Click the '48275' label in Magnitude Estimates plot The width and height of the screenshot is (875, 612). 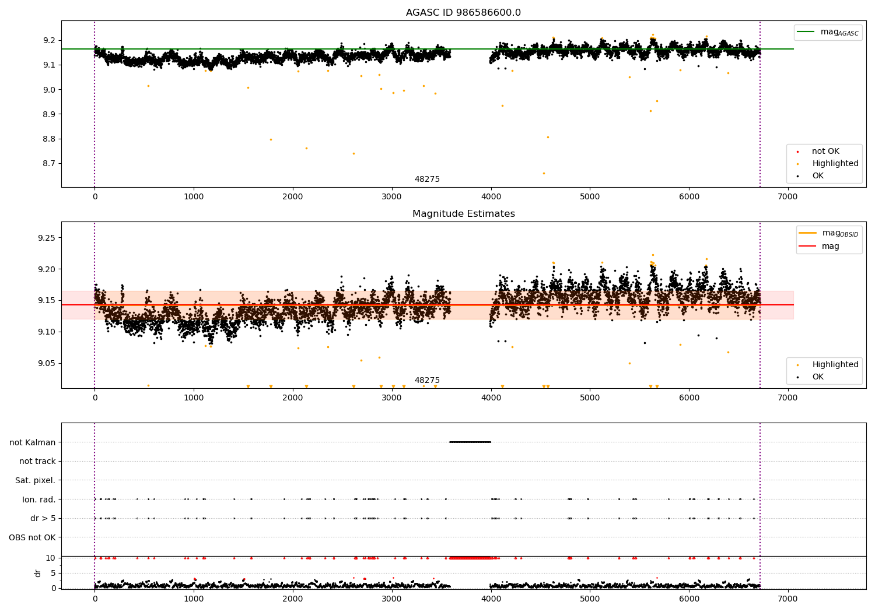point(427,381)
